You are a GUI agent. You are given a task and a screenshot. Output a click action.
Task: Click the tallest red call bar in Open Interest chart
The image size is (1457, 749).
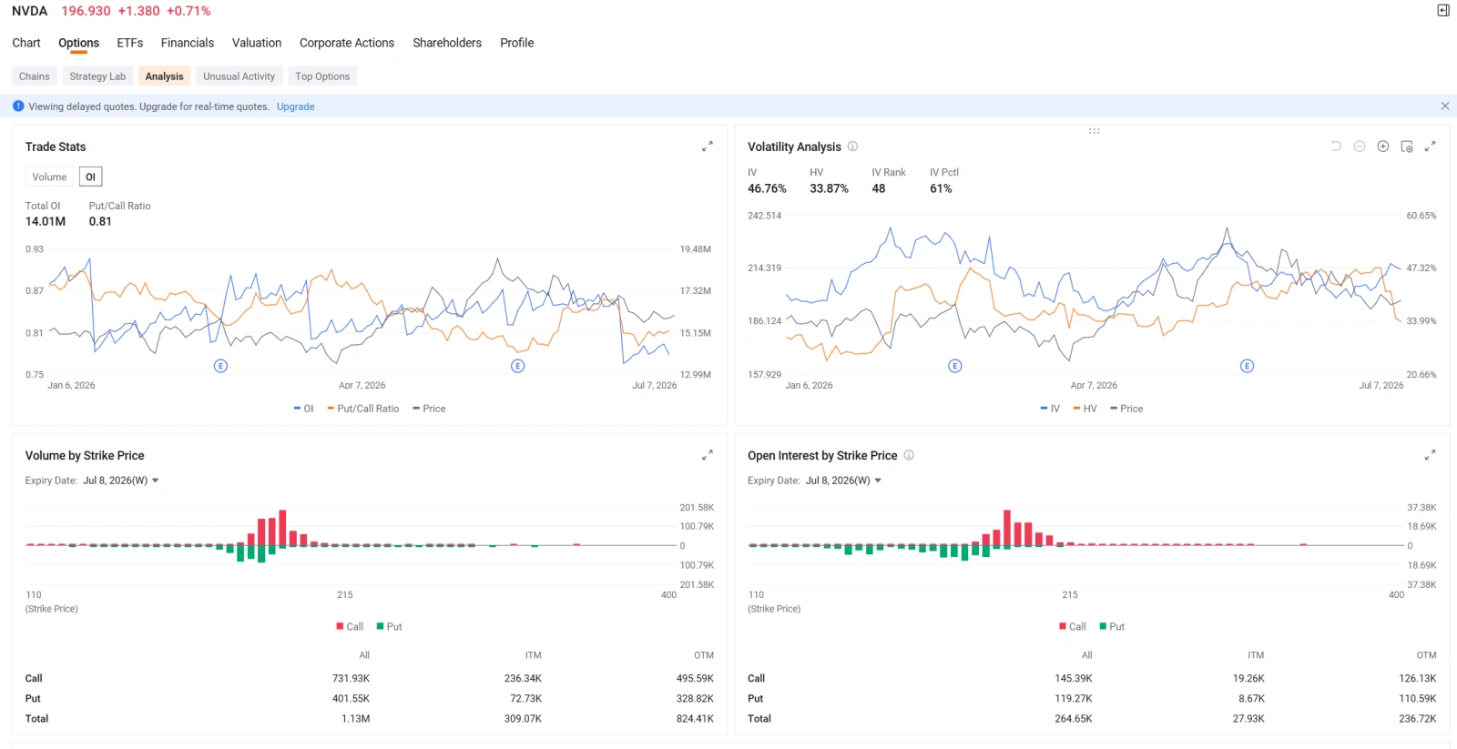click(1007, 528)
